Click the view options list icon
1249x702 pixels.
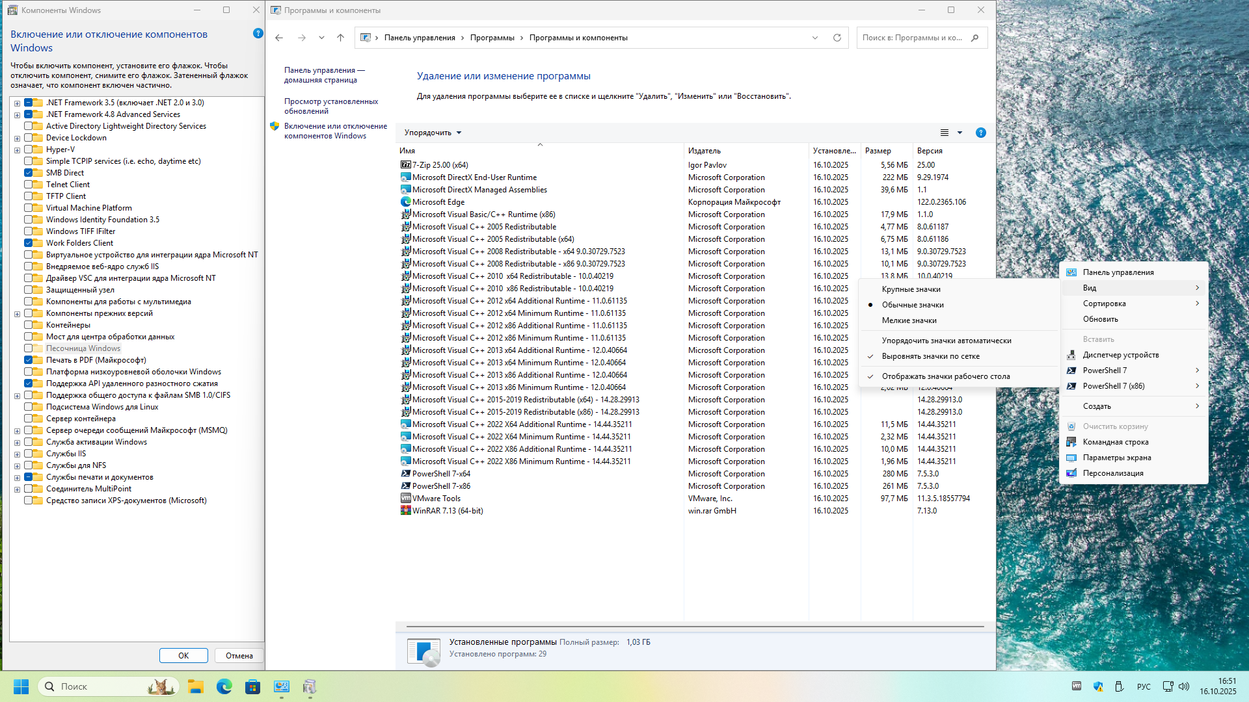(945, 133)
